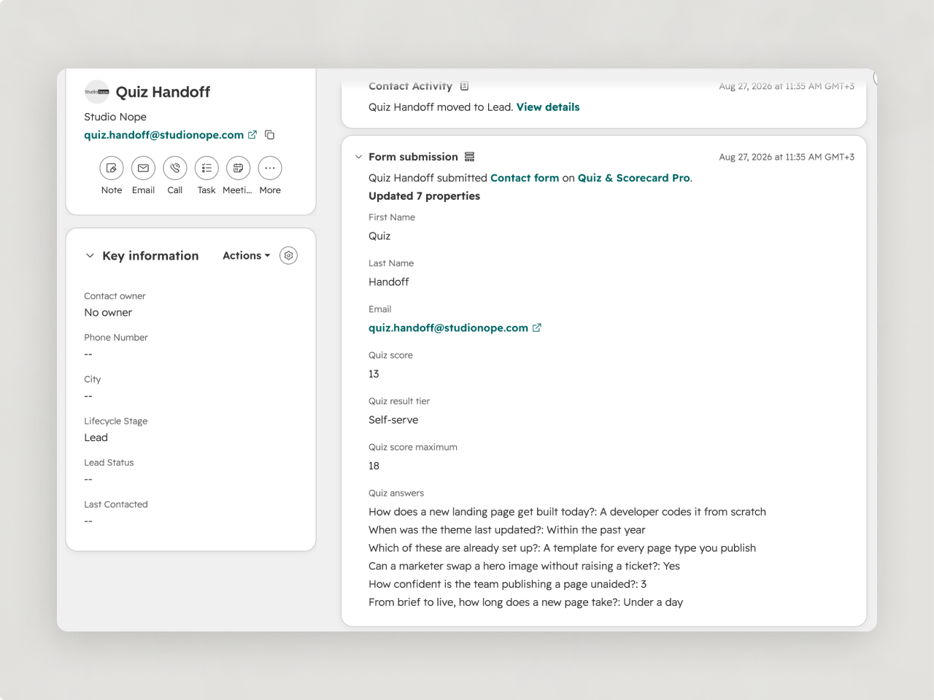Open the Contact form link
This screenshot has width=934, height=700.
point(525,178)
